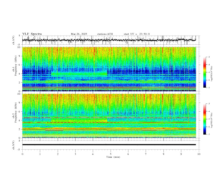Click the ch.1 spectrogram color scale bar
Screen dimensions: 224x173
204,72
